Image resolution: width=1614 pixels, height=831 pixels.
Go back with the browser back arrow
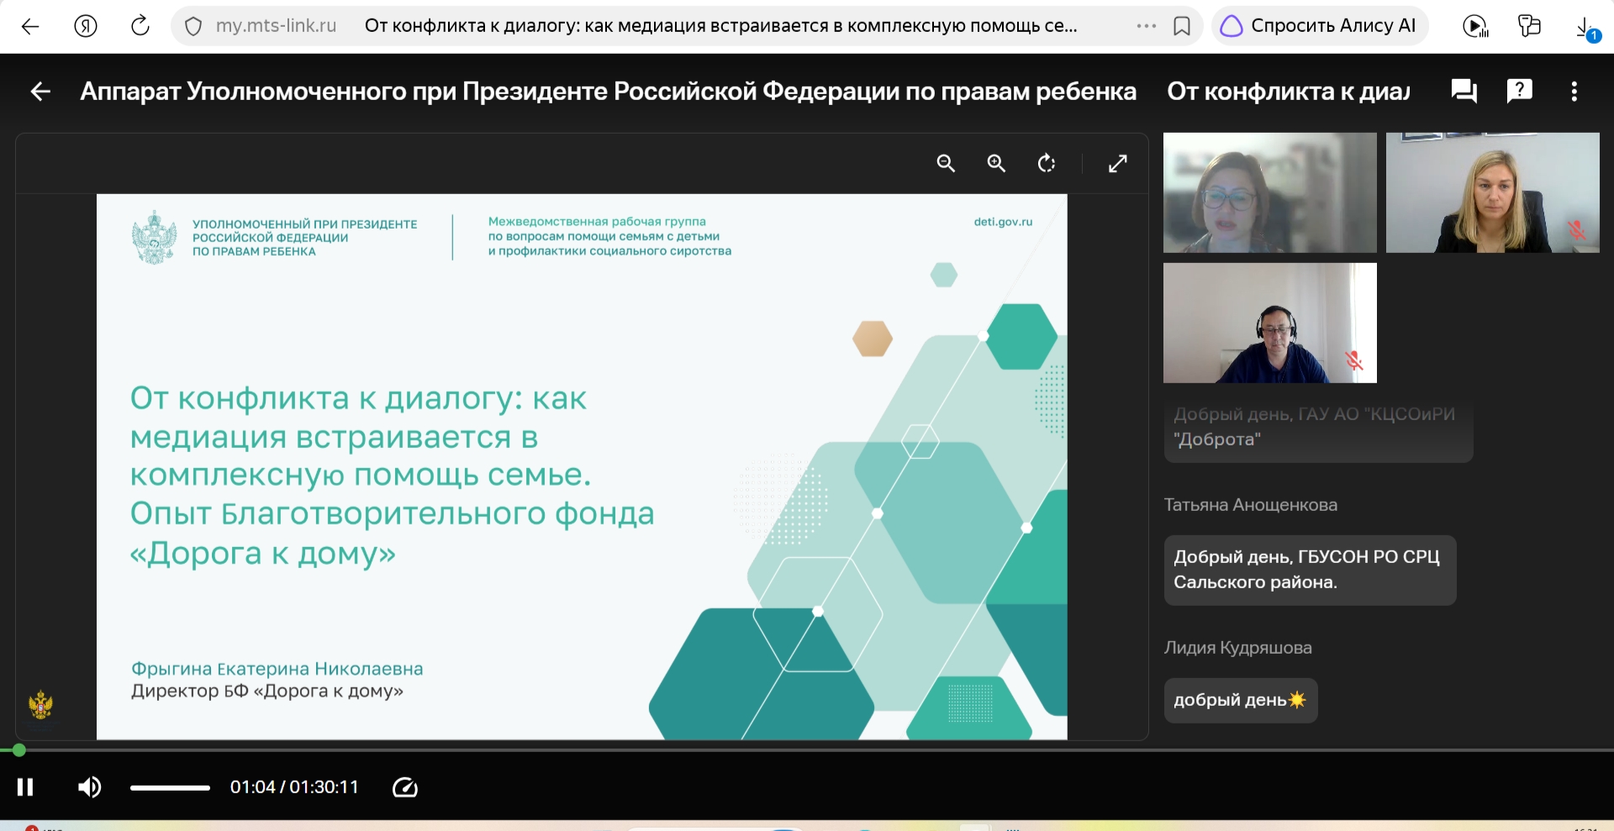coord(30,26)
